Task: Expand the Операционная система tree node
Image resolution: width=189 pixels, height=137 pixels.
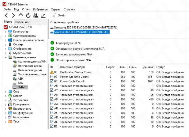Action: [x=6, y=40]
